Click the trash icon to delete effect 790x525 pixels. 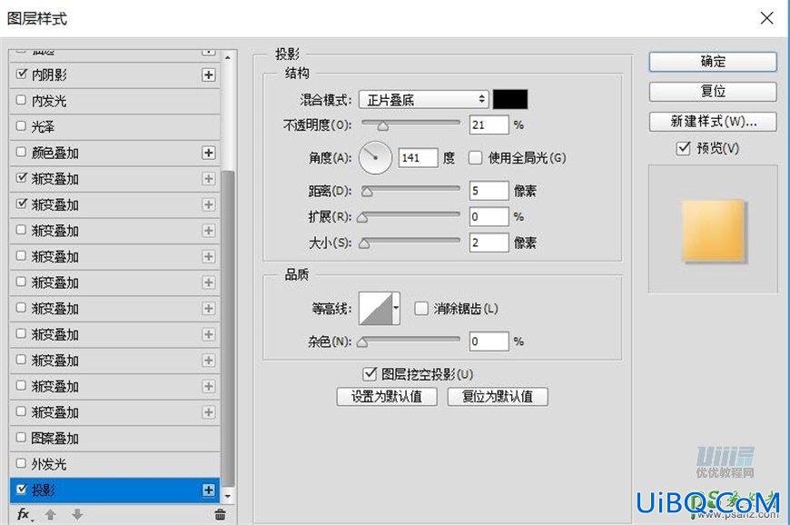coord(220,515)
